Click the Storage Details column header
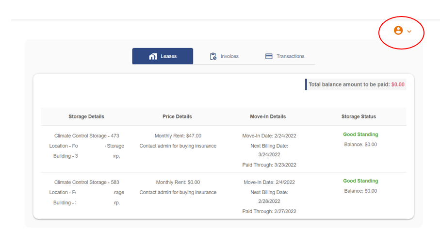 (x=86, y=117)
